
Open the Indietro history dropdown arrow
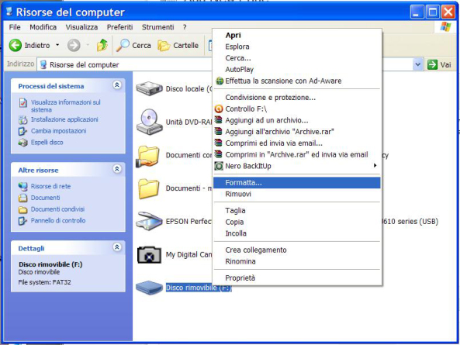coord(57,45)
